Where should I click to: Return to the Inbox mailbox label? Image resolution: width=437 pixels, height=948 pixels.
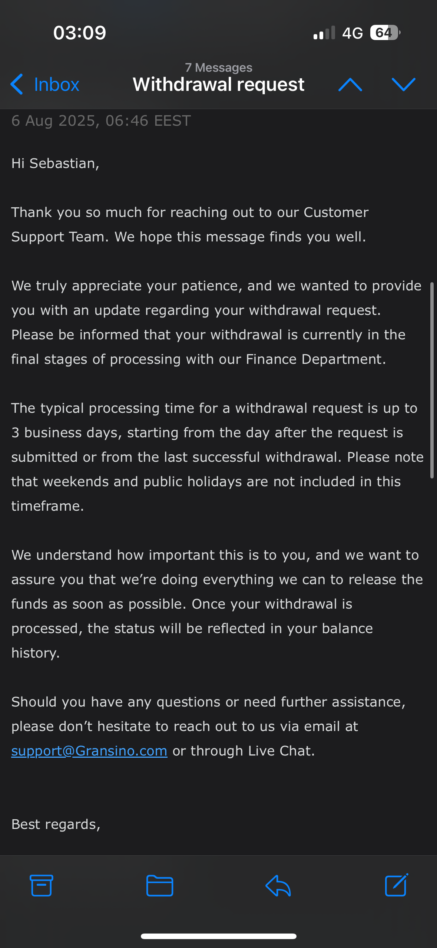56,85
